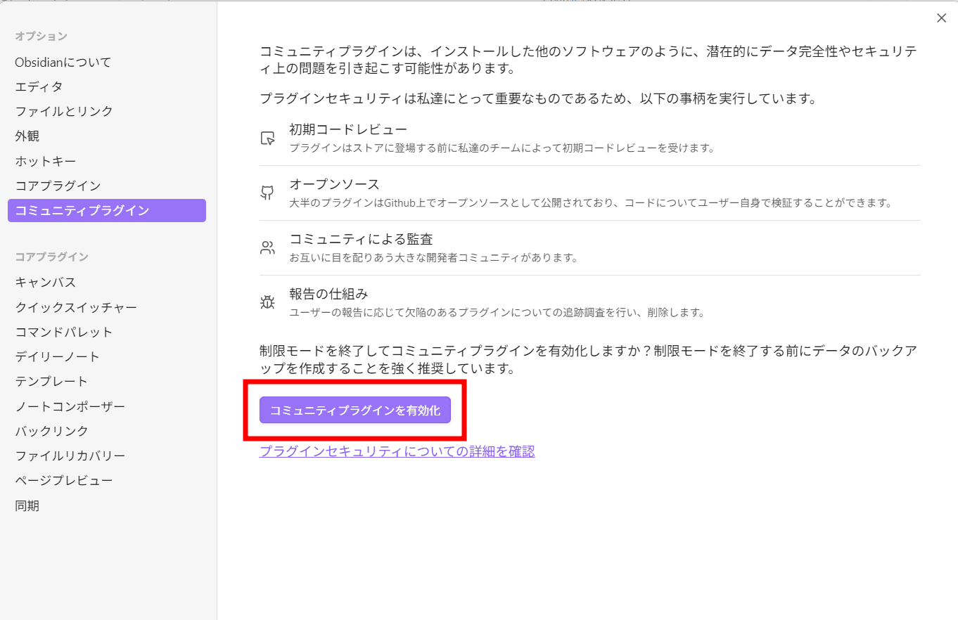Click description お互いに目を配りあう大きな開発者コミュニティがあります
This screenshot has width=958, height=620.
(433, 257)
